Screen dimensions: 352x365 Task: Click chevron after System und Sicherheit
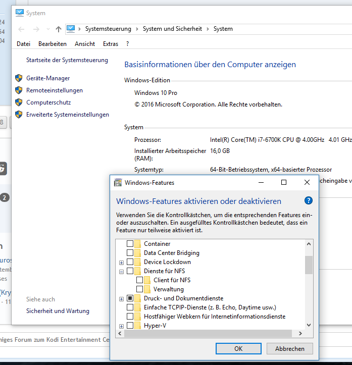click(208, 29)
